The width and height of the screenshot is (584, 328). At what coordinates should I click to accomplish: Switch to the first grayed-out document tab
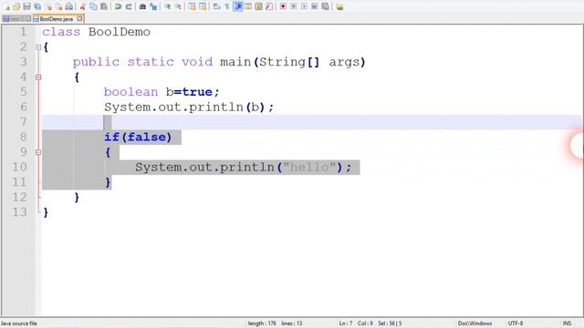16,19
